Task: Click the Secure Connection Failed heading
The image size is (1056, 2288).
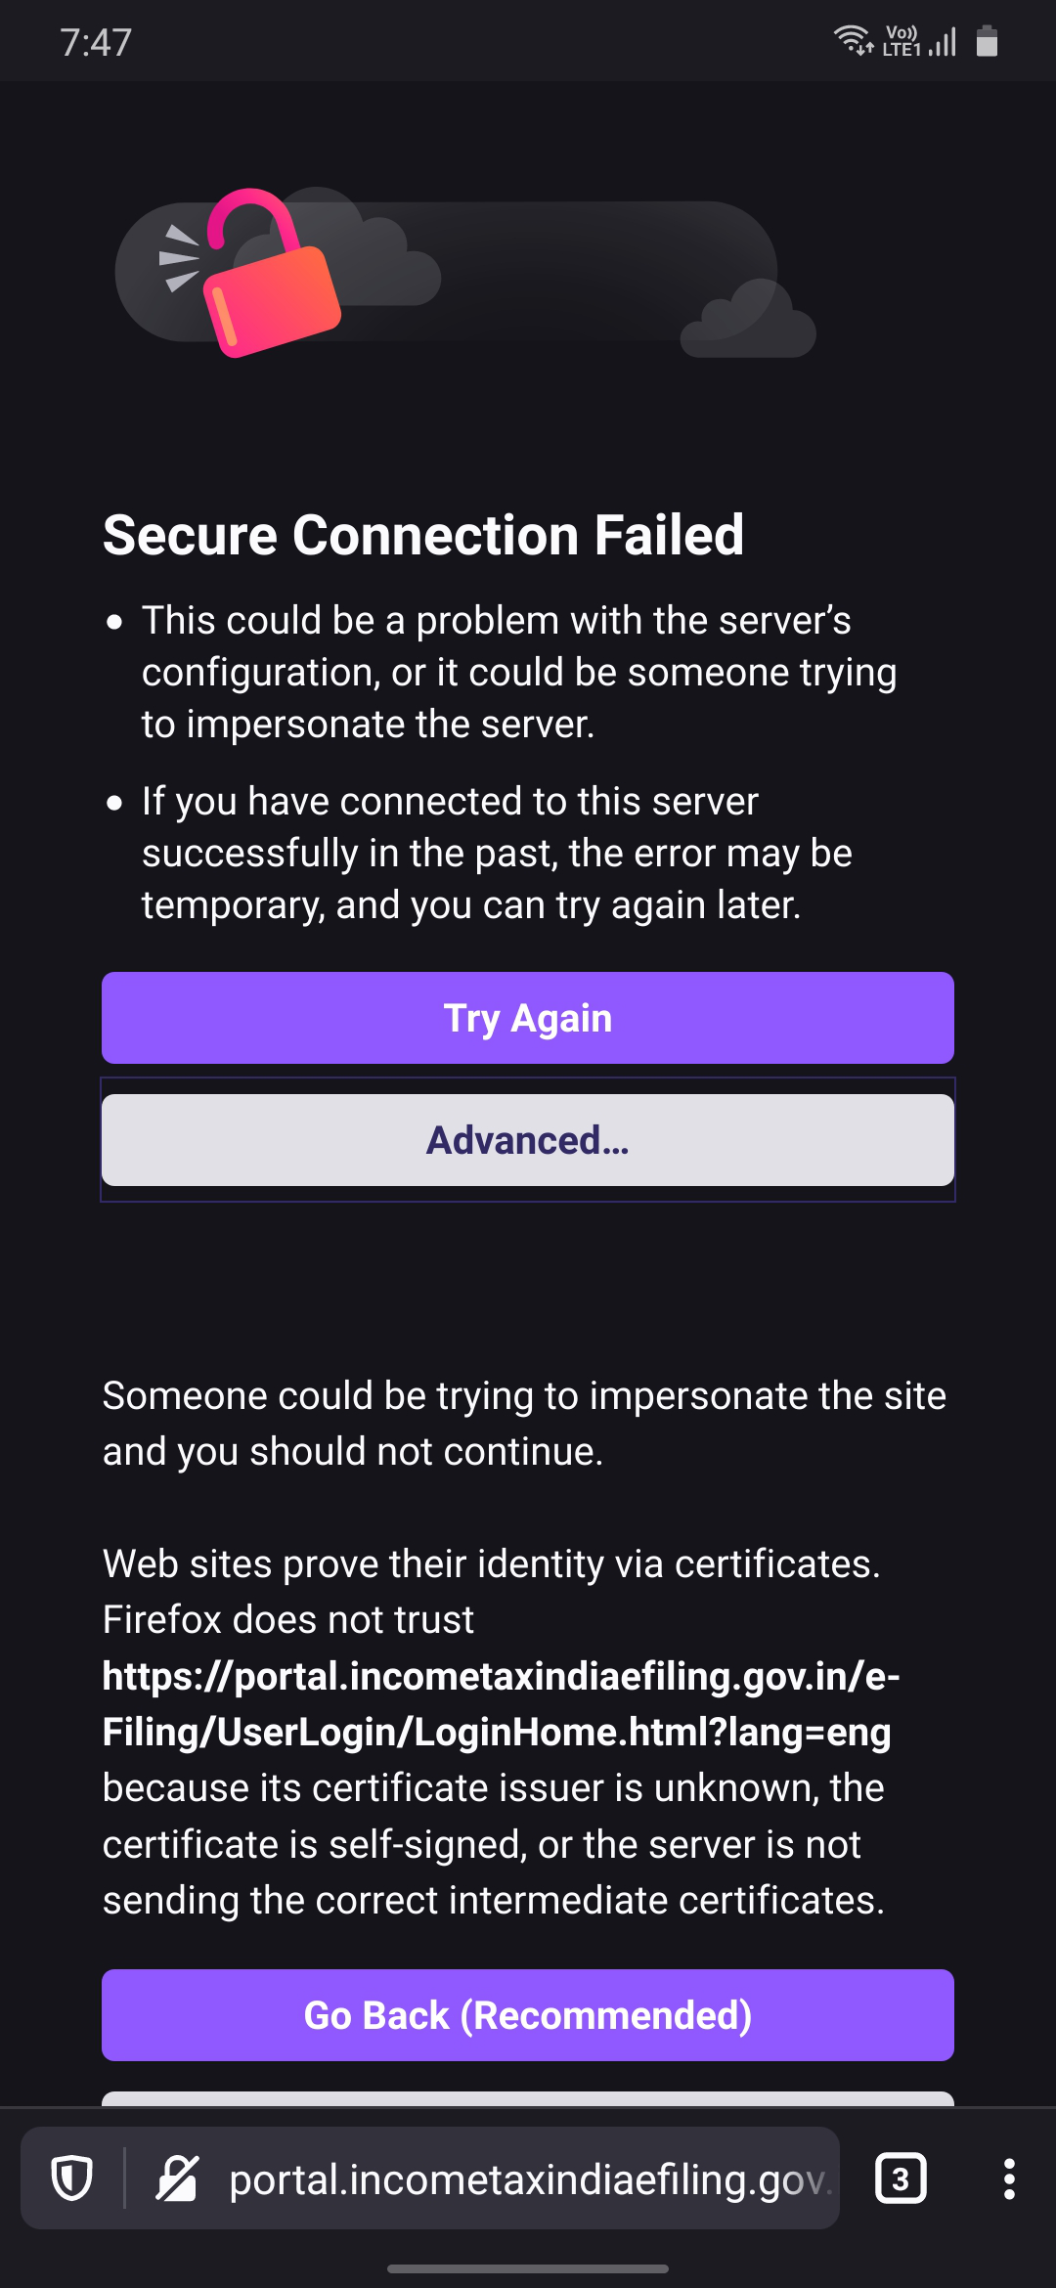Action: tap(423, 535)
